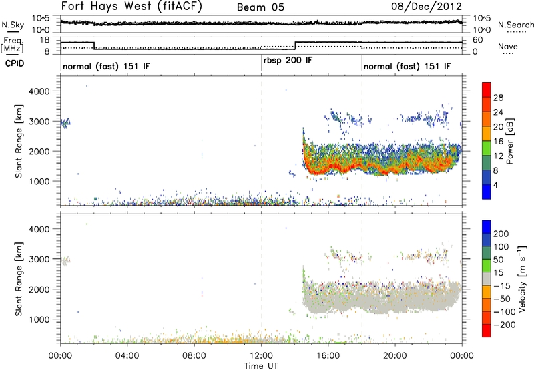The width and height of the screenshot is (534, 370).
Task: Click the 'Velocity [m s⁻¹]' colorbar label
Action: 522,279
